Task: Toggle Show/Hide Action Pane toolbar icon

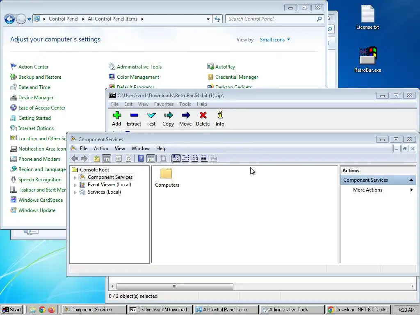Action: [x=151, y=159]
